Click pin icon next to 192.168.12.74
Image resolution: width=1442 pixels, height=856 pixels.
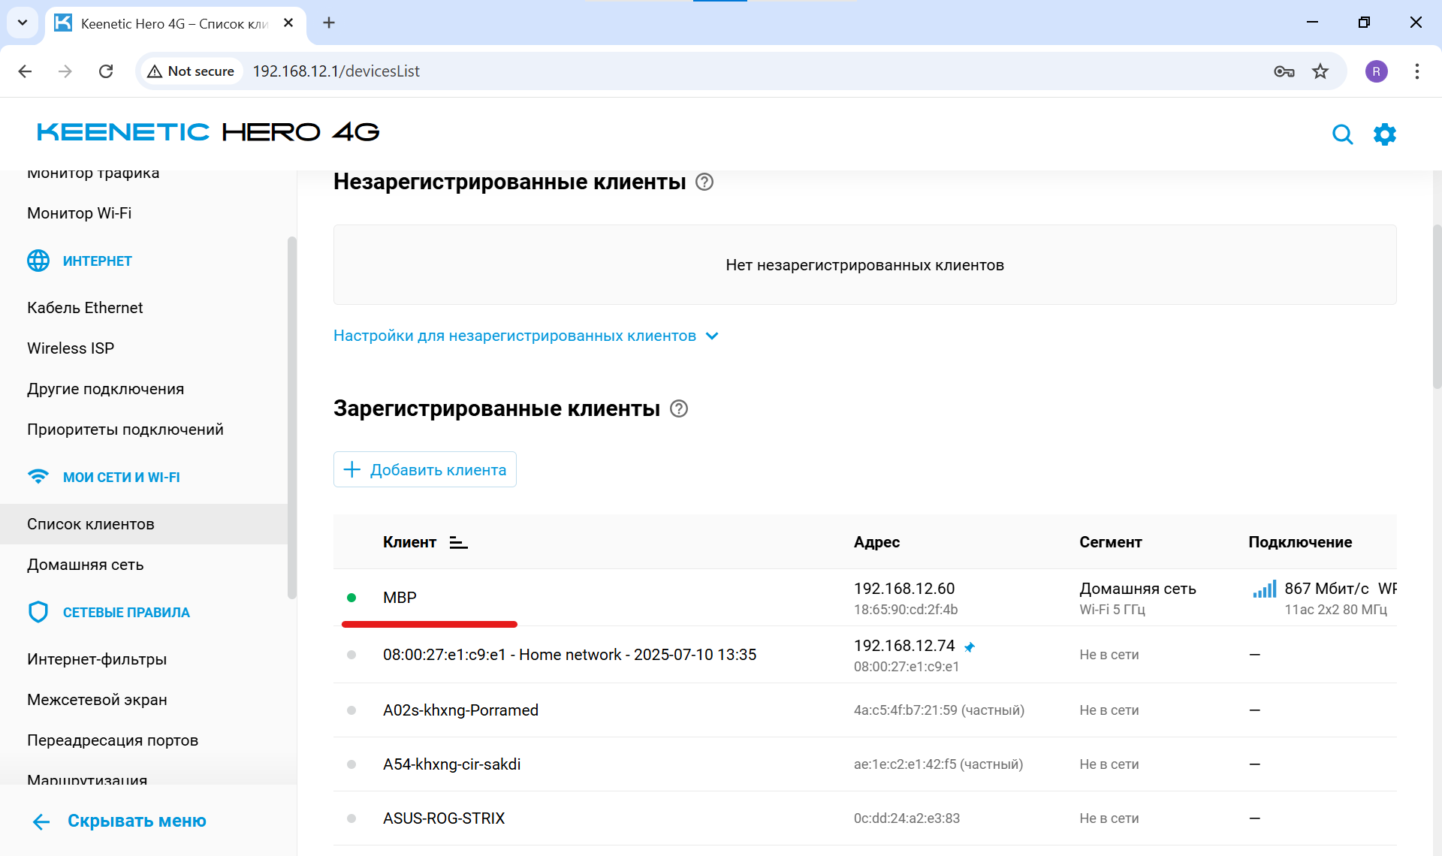(970, 647)
